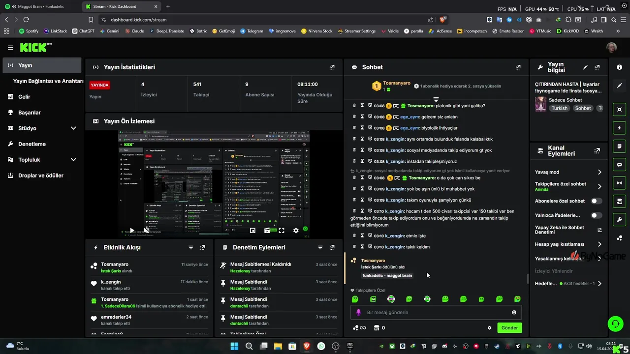Show more browser bookmarks chevron
630x354 pixels.
618,31
